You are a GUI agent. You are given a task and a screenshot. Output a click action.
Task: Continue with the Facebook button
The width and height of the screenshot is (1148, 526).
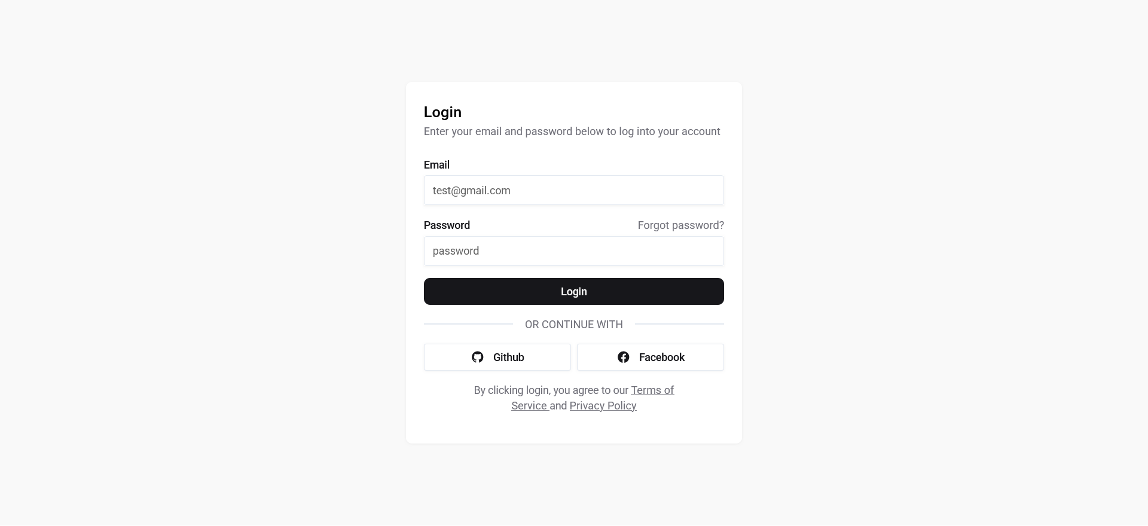coord(651,357)
